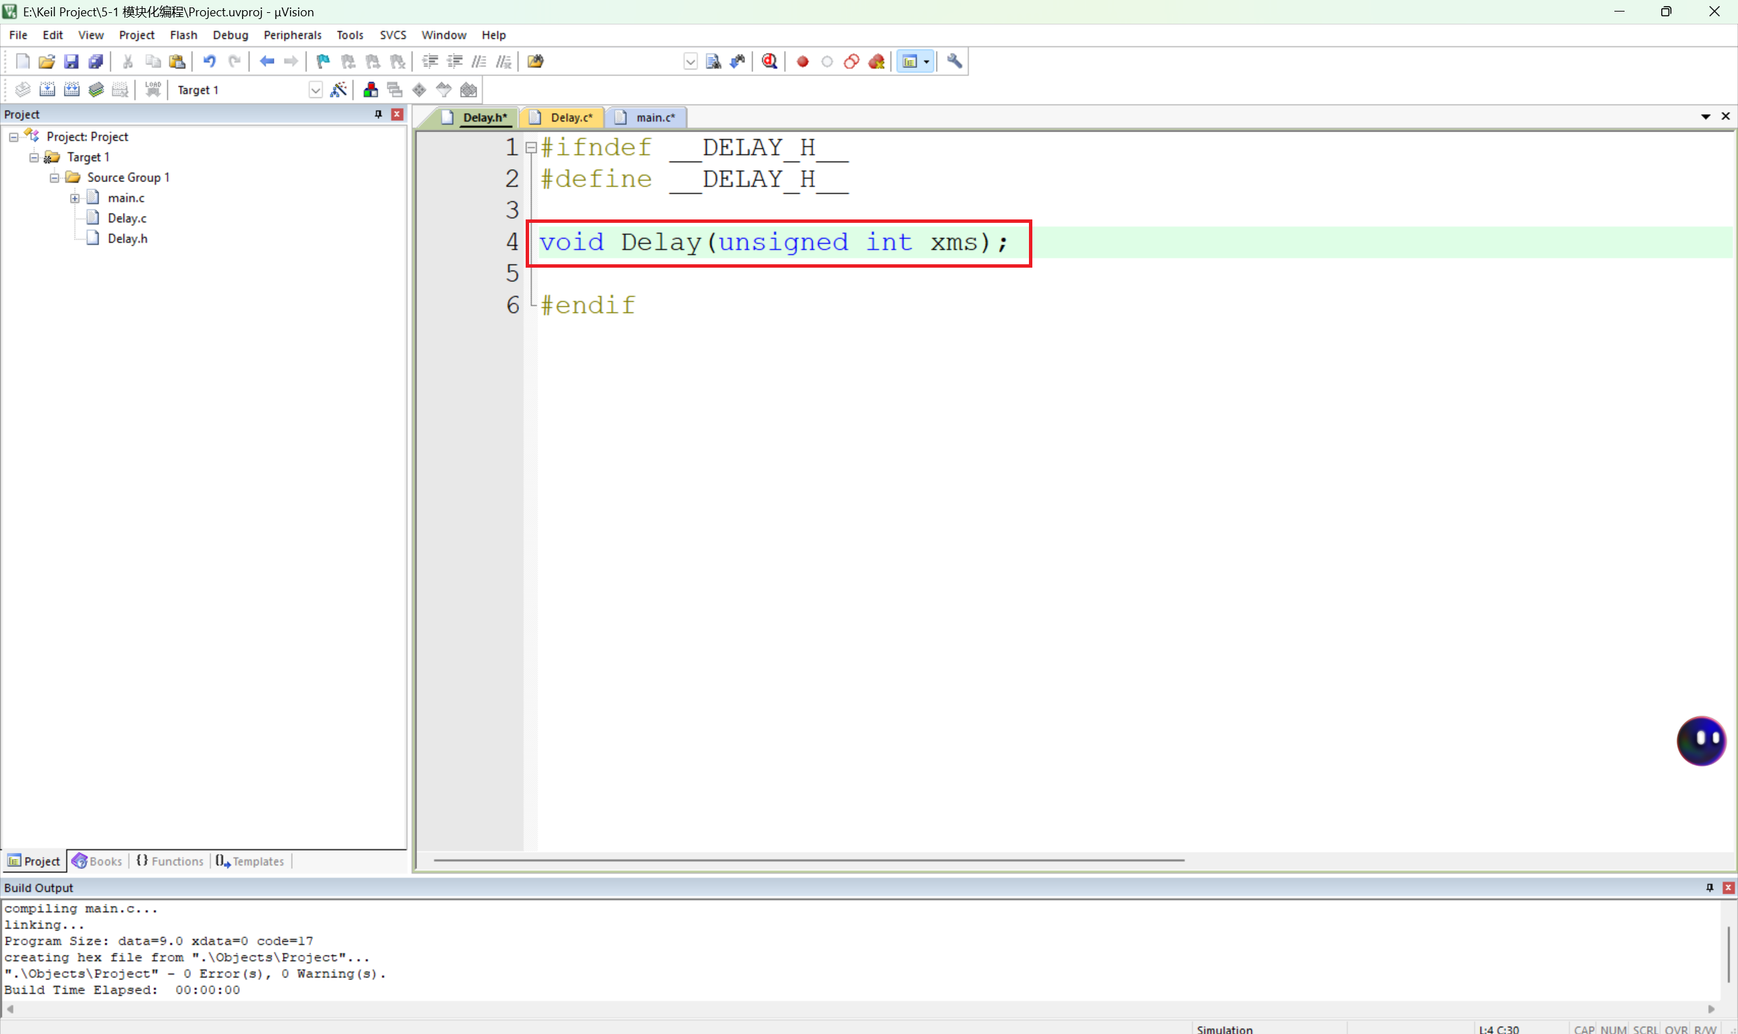Pin the Build Output panel
The image size is (1738, 1034).
[1709, 887]
